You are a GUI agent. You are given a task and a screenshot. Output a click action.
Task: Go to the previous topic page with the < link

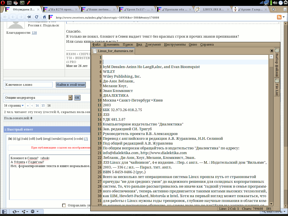[32, 105]
